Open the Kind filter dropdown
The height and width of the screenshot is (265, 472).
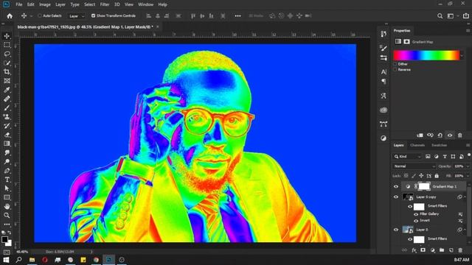pos(408,157)
